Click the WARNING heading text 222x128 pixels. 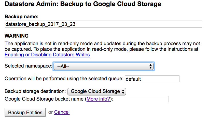pyautogui.click(x=17, y=36)
